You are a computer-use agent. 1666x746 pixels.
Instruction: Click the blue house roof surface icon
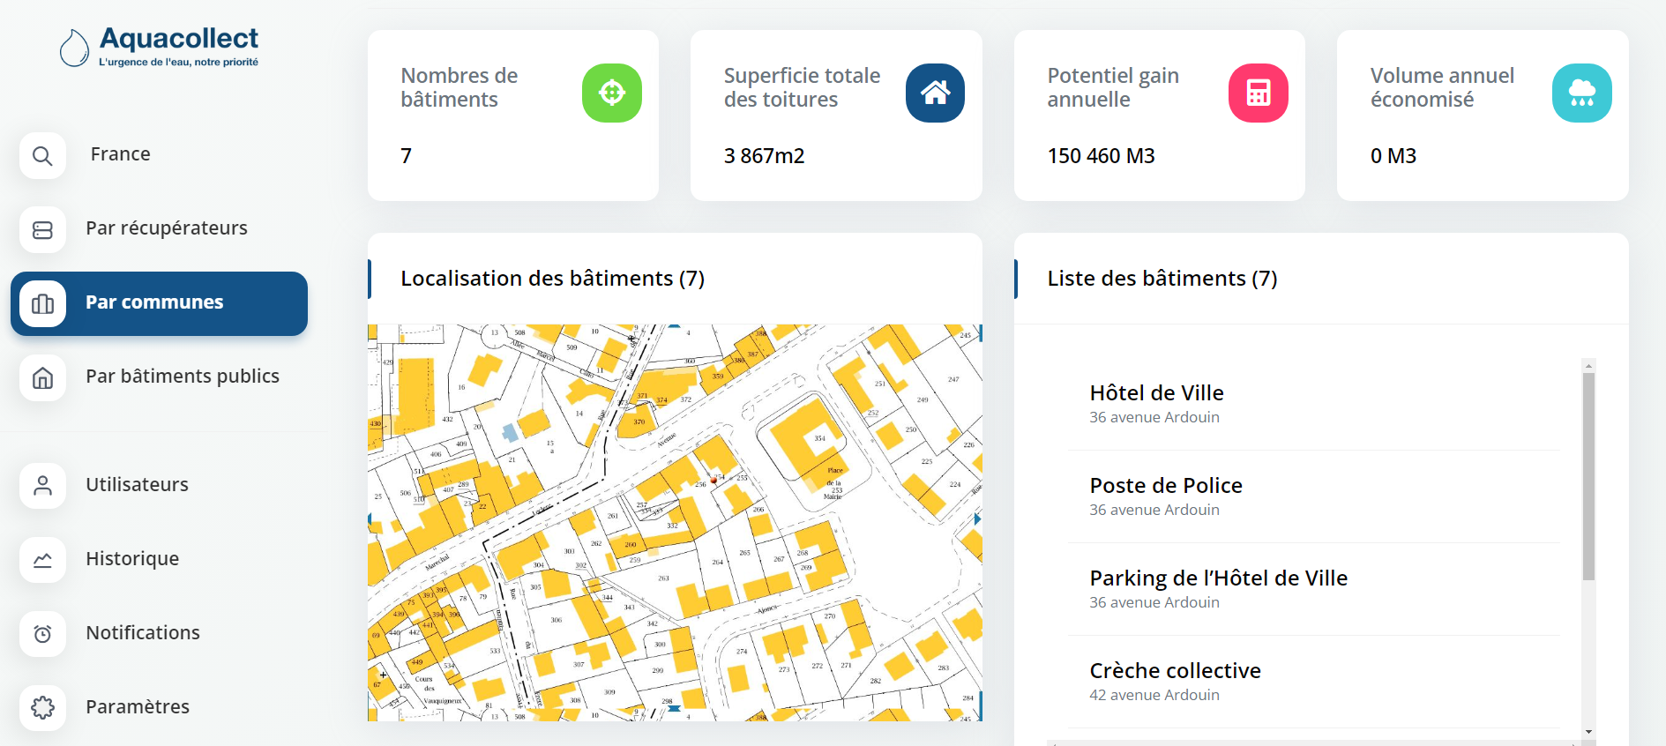(935, 93)
